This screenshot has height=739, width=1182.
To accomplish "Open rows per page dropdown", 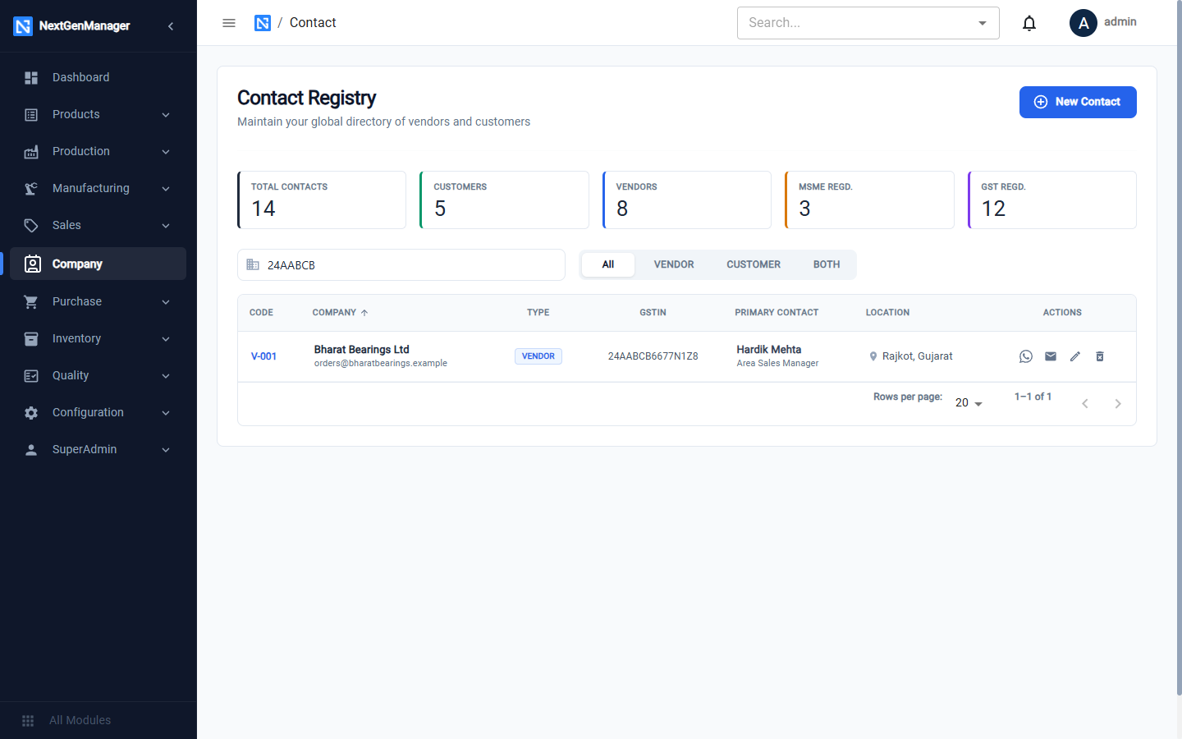I will 969,402.
